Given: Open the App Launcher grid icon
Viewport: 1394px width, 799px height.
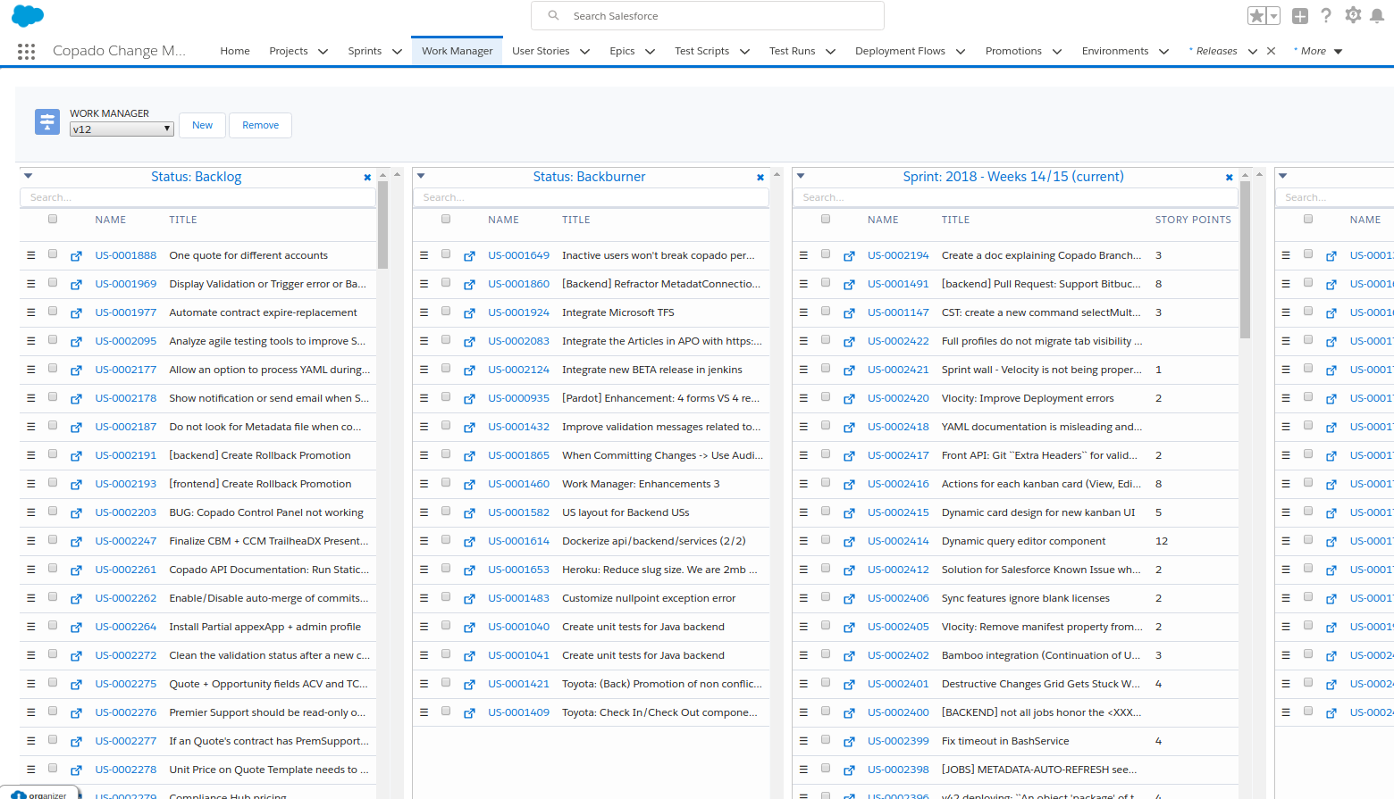Looking at the screenshot, I should coord(26,52).
